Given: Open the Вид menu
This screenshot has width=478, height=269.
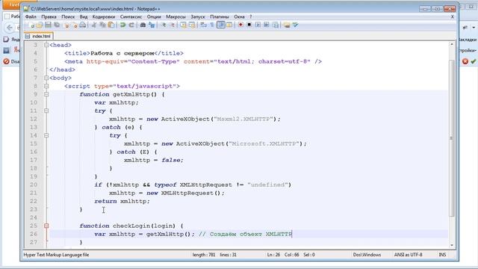Looking at the screenshot, I should pyautogui.click(x=84, y=16).
